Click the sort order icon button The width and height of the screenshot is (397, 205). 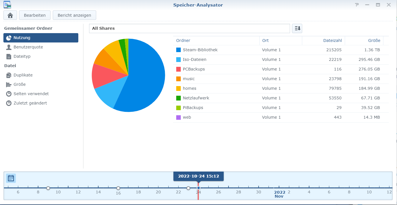point(297,28)
